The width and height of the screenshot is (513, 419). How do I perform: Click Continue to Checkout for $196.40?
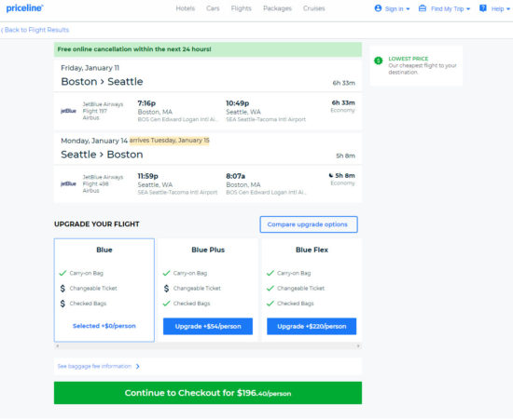click(x=208, y=393)
